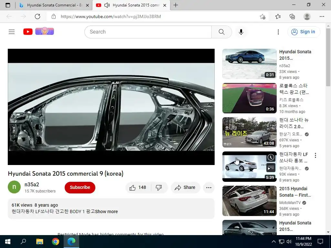Open the n35a2 channel name link
This screenshot has width=331, height=248.
point(32,184)
